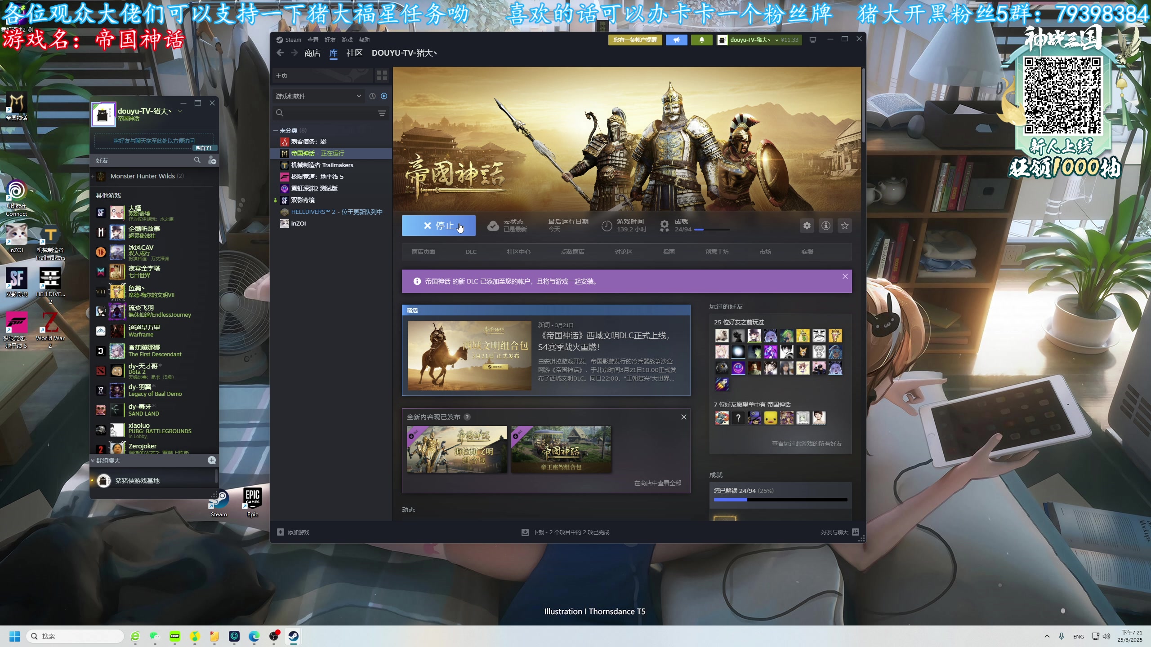Show hidden system tray icons
This screenshot has width=1151, height=647.
pos(1047,636)
